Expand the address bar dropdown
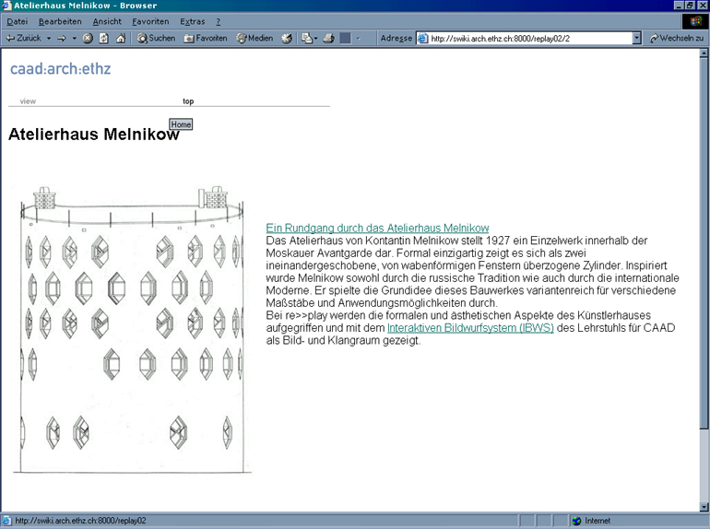 636,38
